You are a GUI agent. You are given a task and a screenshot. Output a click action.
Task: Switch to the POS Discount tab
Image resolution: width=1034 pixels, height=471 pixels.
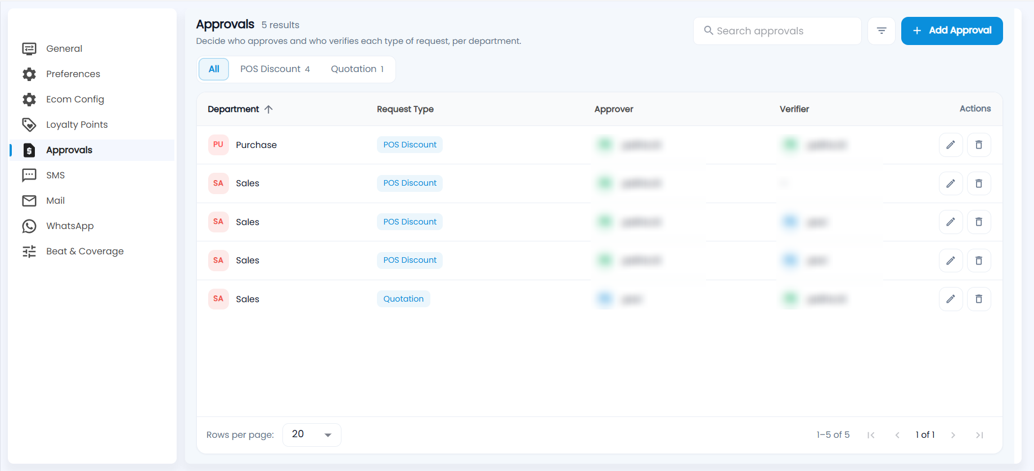(x=275, y=69)
